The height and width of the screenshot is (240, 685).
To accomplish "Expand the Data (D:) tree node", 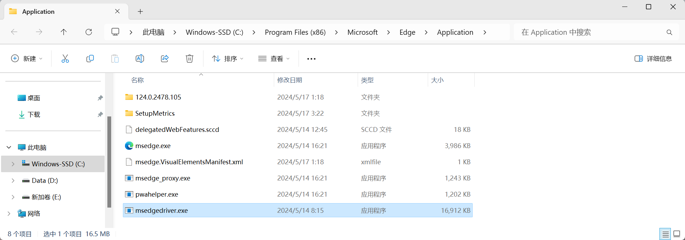I will (x=13, y=180).
